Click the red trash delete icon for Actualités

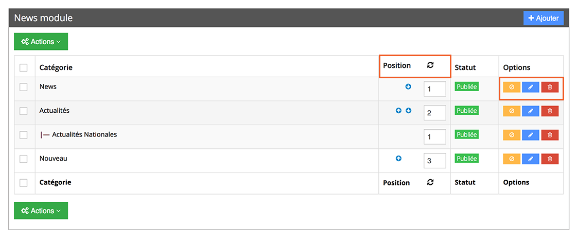click(x=550, y=111)
